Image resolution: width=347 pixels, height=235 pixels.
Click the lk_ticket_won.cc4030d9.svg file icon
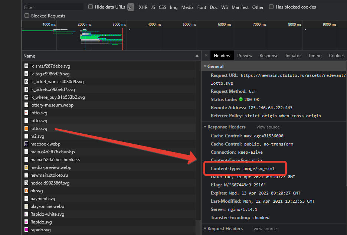26,82
